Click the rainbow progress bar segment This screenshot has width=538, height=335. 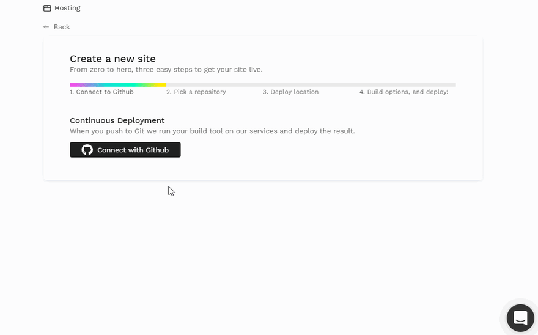pyautogui.click(x=118, y=85)
